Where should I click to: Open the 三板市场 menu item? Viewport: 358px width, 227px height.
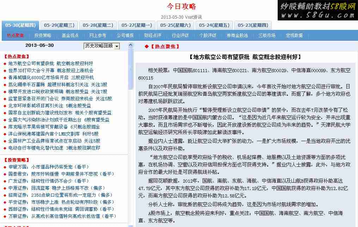[x=267, y=35]
